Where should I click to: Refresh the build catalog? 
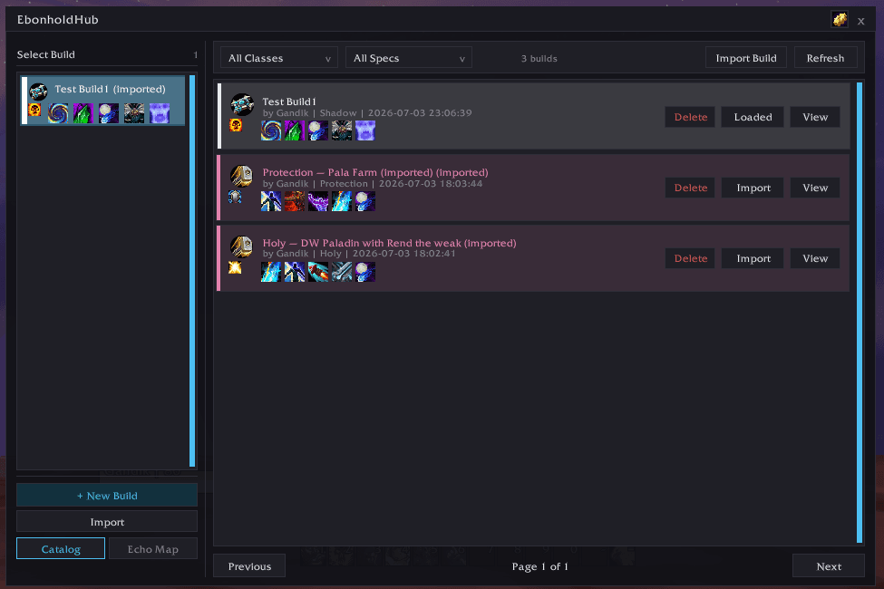(x=825, y=57)
